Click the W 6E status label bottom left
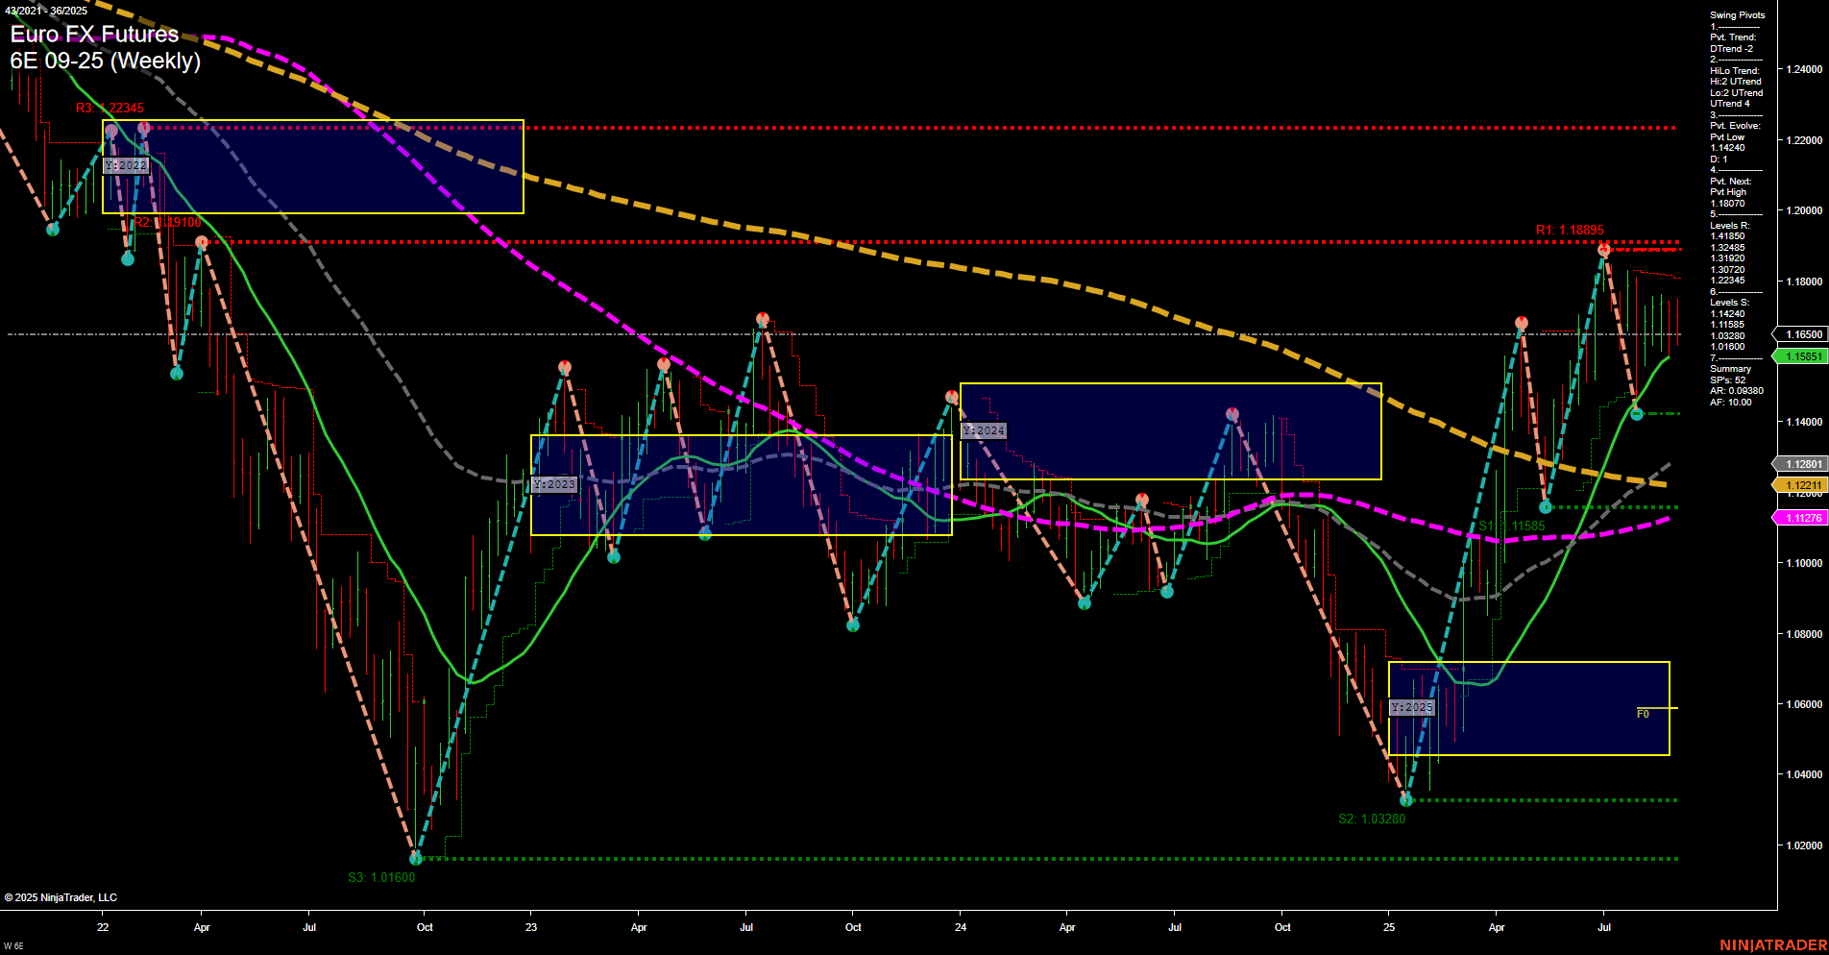 [13, 945]
